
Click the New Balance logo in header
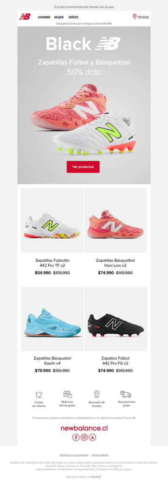[x=25, y=17]
